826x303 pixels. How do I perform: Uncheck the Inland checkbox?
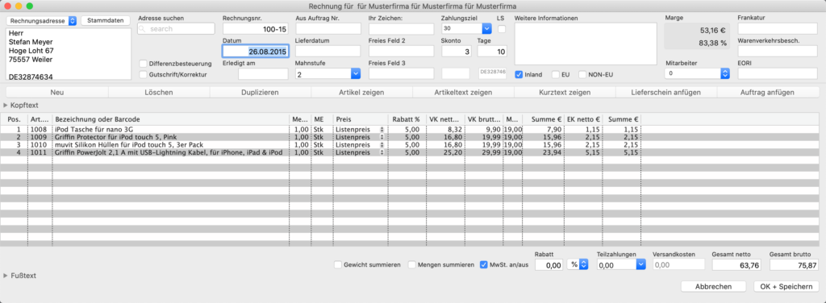pos(519,75)
